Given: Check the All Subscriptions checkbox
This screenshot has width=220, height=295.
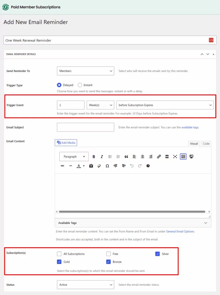Looking at the screenshot, I should point(59,254).
